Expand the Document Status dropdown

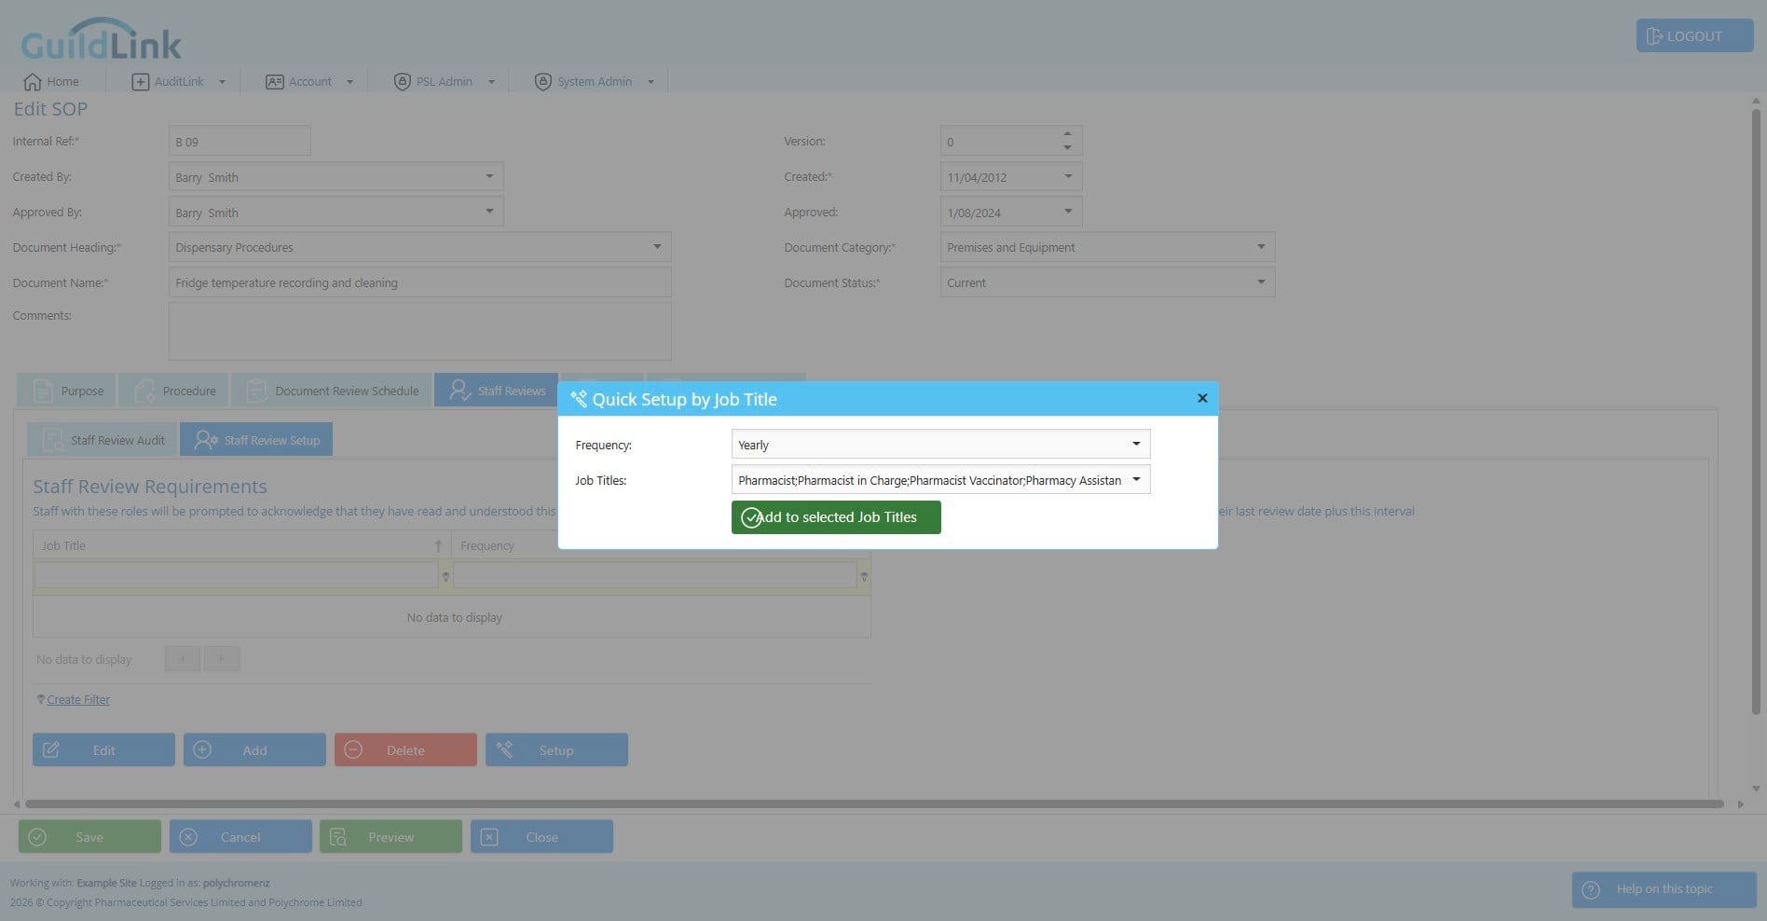[1261, 282]
